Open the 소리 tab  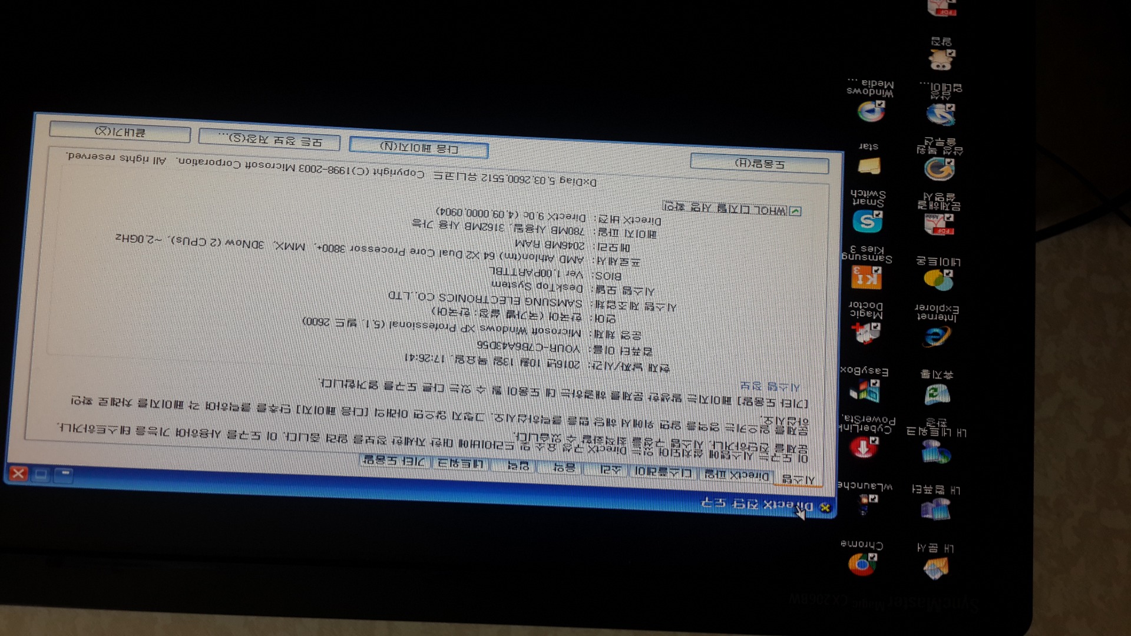[x=610, y=469]
